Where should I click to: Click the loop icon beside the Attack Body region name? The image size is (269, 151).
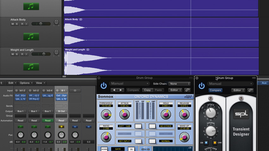point(81,19)
